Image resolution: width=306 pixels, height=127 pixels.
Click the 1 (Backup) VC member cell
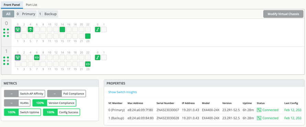click(116, 118)
